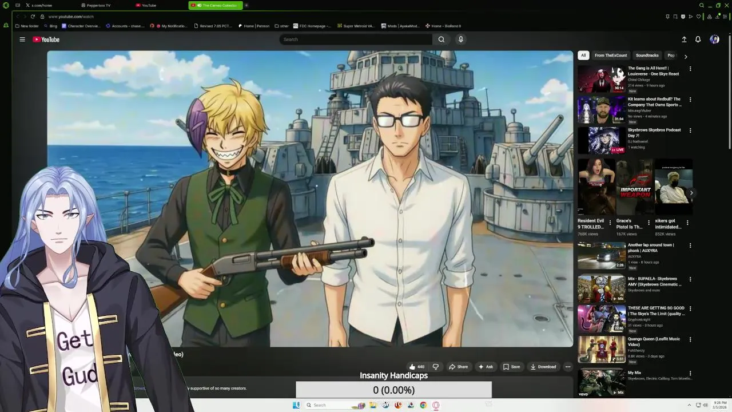Select the Soundtracks filter chip

click(647, 56)
